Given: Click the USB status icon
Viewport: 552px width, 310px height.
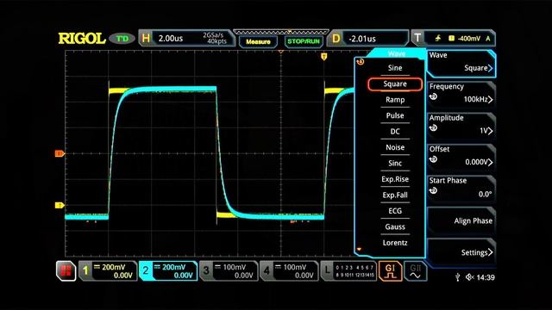Looking at the screenshot, I should [457, 277].
